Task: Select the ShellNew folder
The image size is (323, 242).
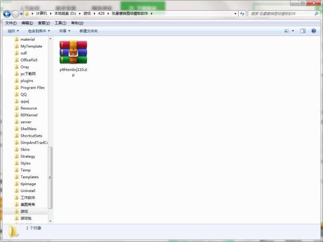Action: (x=29, y=129)
